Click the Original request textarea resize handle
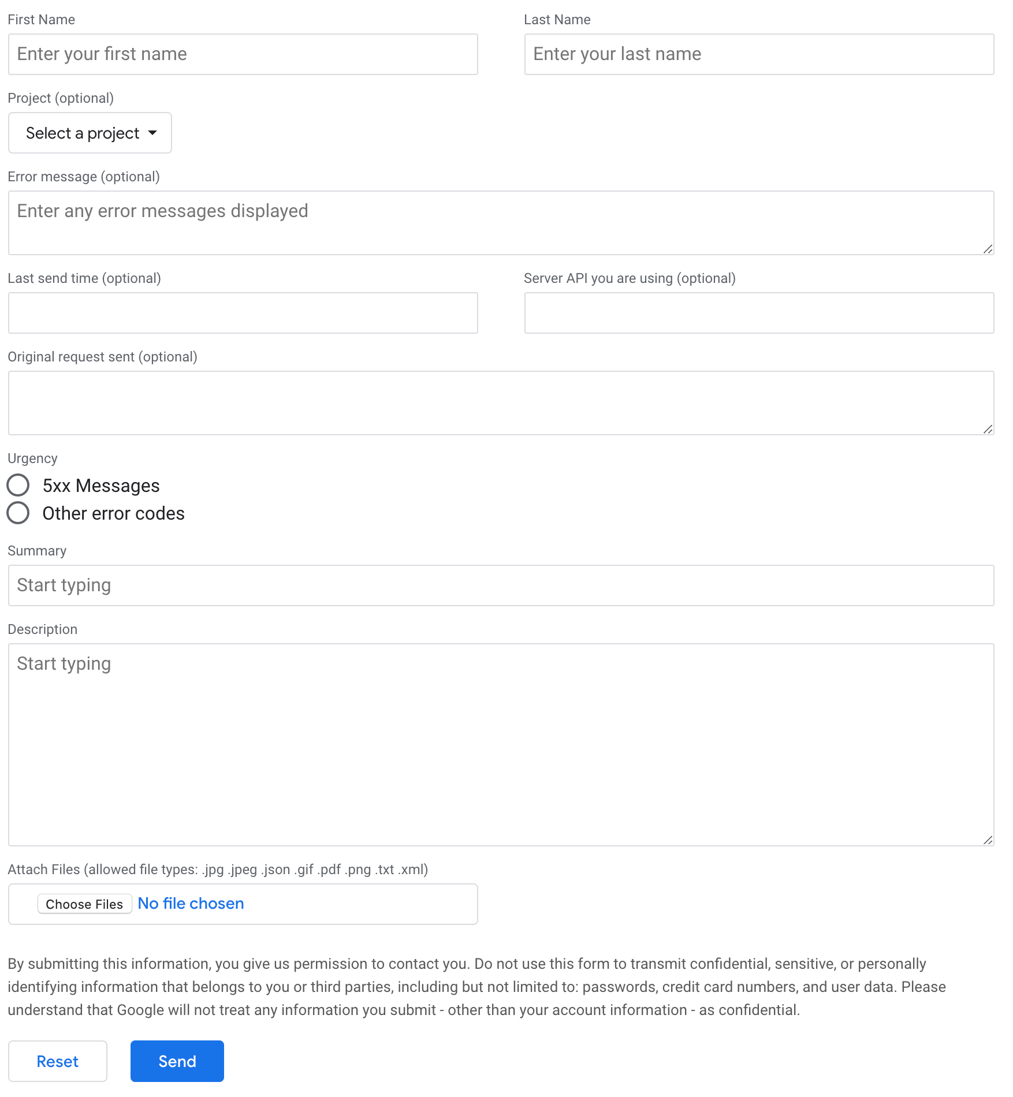 988,429
